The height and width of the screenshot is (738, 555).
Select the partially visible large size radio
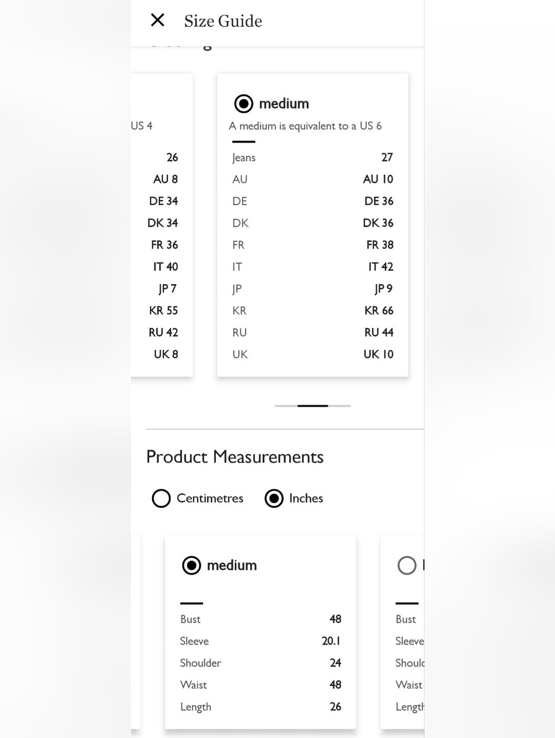pyautogui.click(x=407, y=565)
